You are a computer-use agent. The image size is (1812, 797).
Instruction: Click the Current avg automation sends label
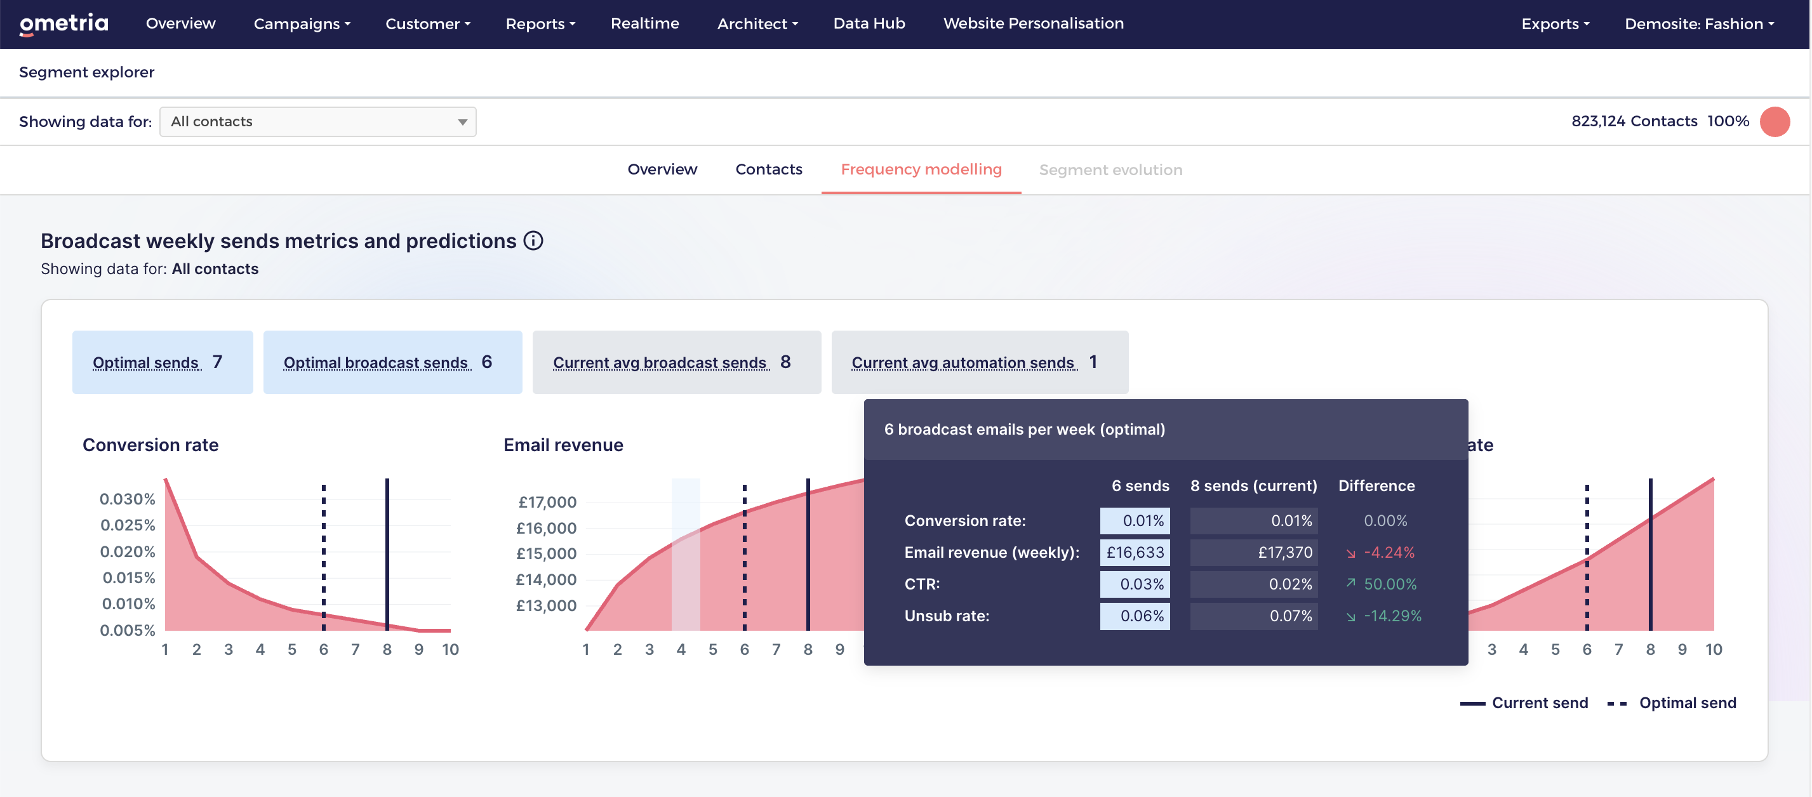pyautogui.click(x=963, y=363)
